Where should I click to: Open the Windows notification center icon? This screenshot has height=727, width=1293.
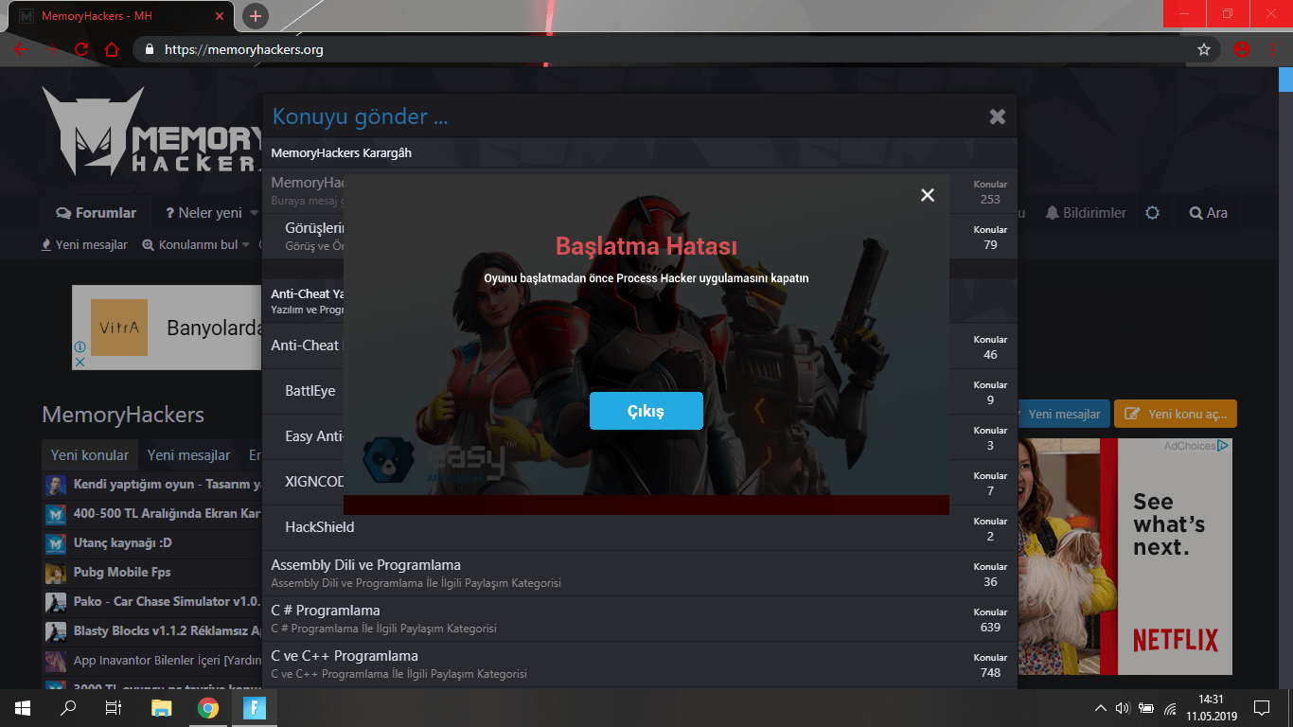pos(1261,708)
